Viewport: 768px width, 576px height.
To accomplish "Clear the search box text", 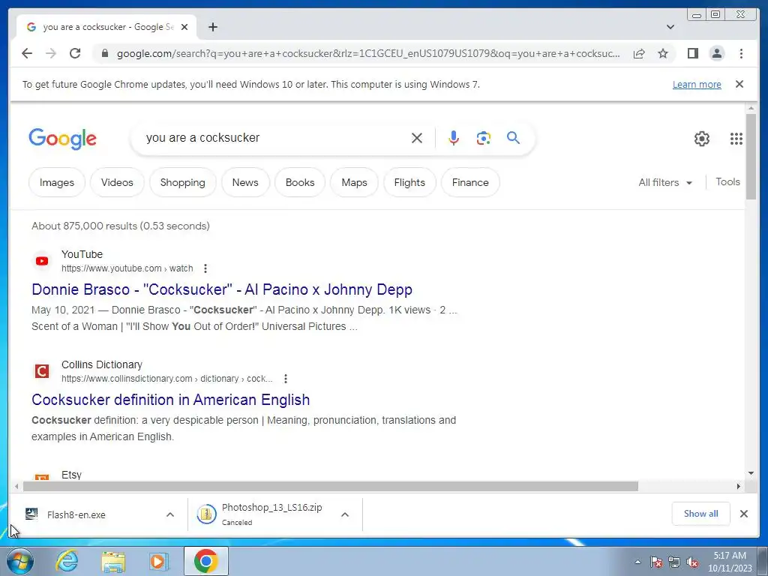I will pos(417,138).
